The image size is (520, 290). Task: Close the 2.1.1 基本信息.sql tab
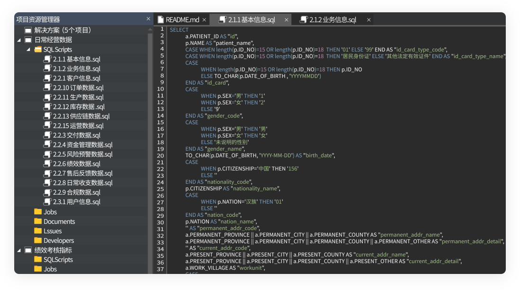[286, 20]
